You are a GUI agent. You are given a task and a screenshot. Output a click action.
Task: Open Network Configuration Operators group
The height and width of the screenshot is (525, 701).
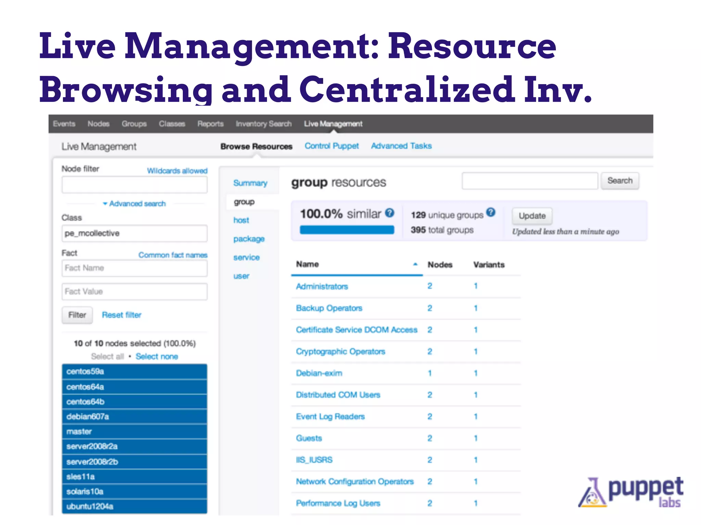(355, 482)
